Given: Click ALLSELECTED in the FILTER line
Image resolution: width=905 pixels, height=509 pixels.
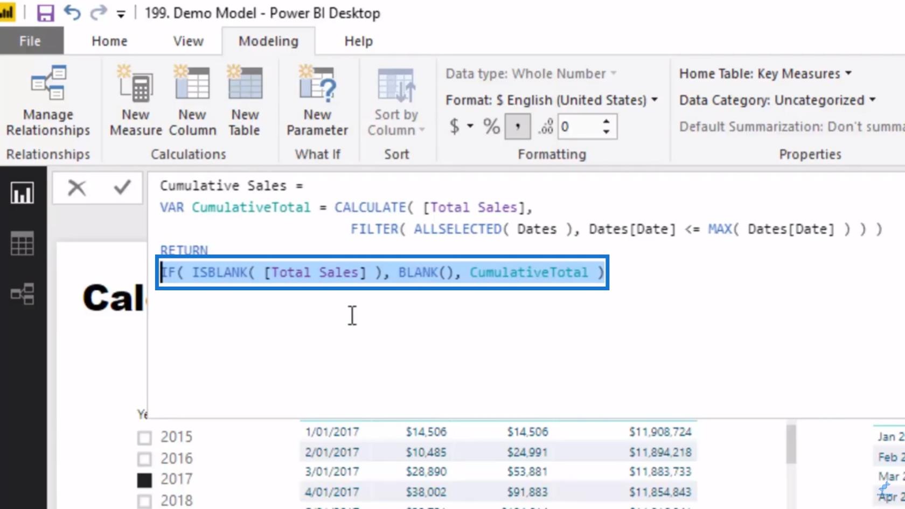Looking at the screenshot, I should pos(458,229).
